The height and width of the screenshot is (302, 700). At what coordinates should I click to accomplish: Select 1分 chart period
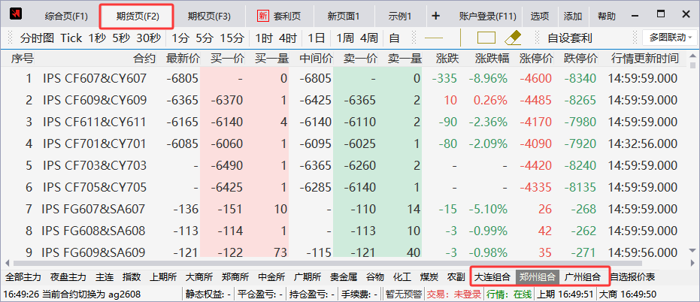180,38
